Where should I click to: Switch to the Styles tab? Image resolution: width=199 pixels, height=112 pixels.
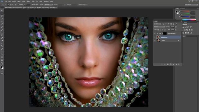186,22
